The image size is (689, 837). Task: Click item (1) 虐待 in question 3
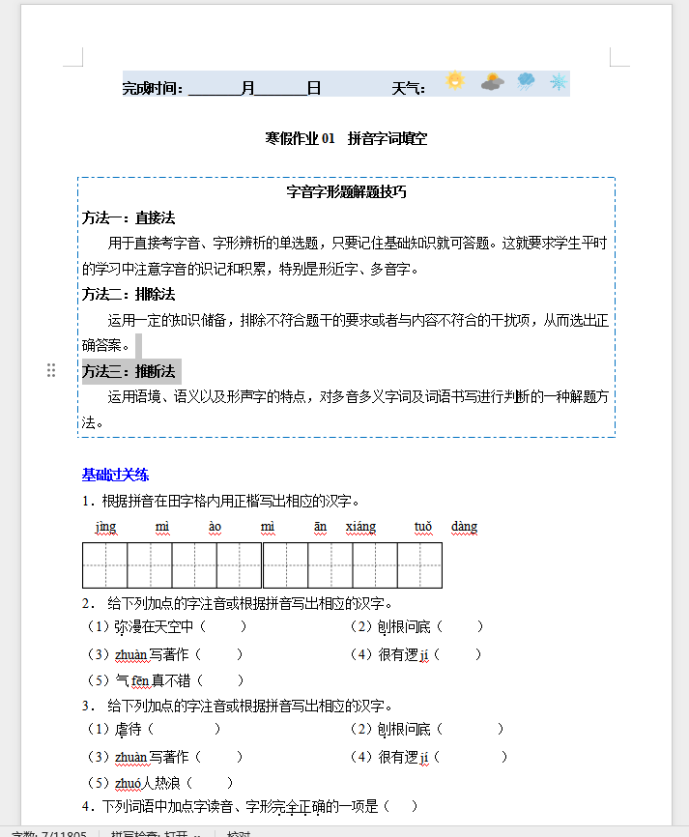click(x=154, y=729)
